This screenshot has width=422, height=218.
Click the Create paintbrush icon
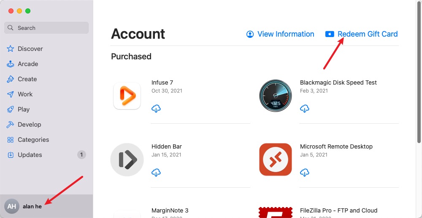[11, 79]
